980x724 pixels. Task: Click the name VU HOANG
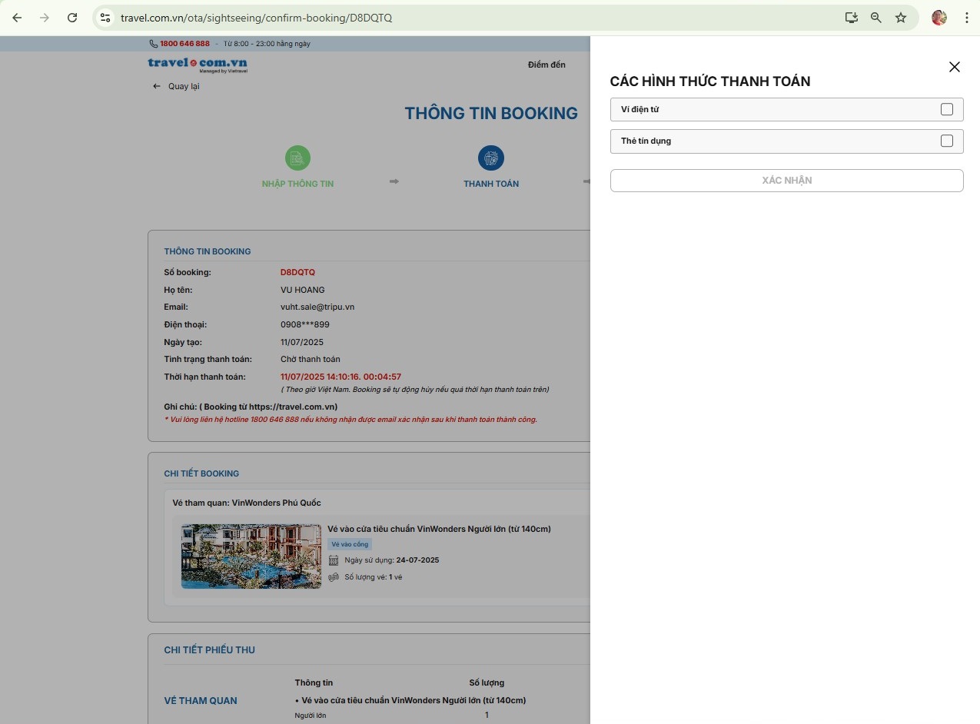tap(303, 290)
